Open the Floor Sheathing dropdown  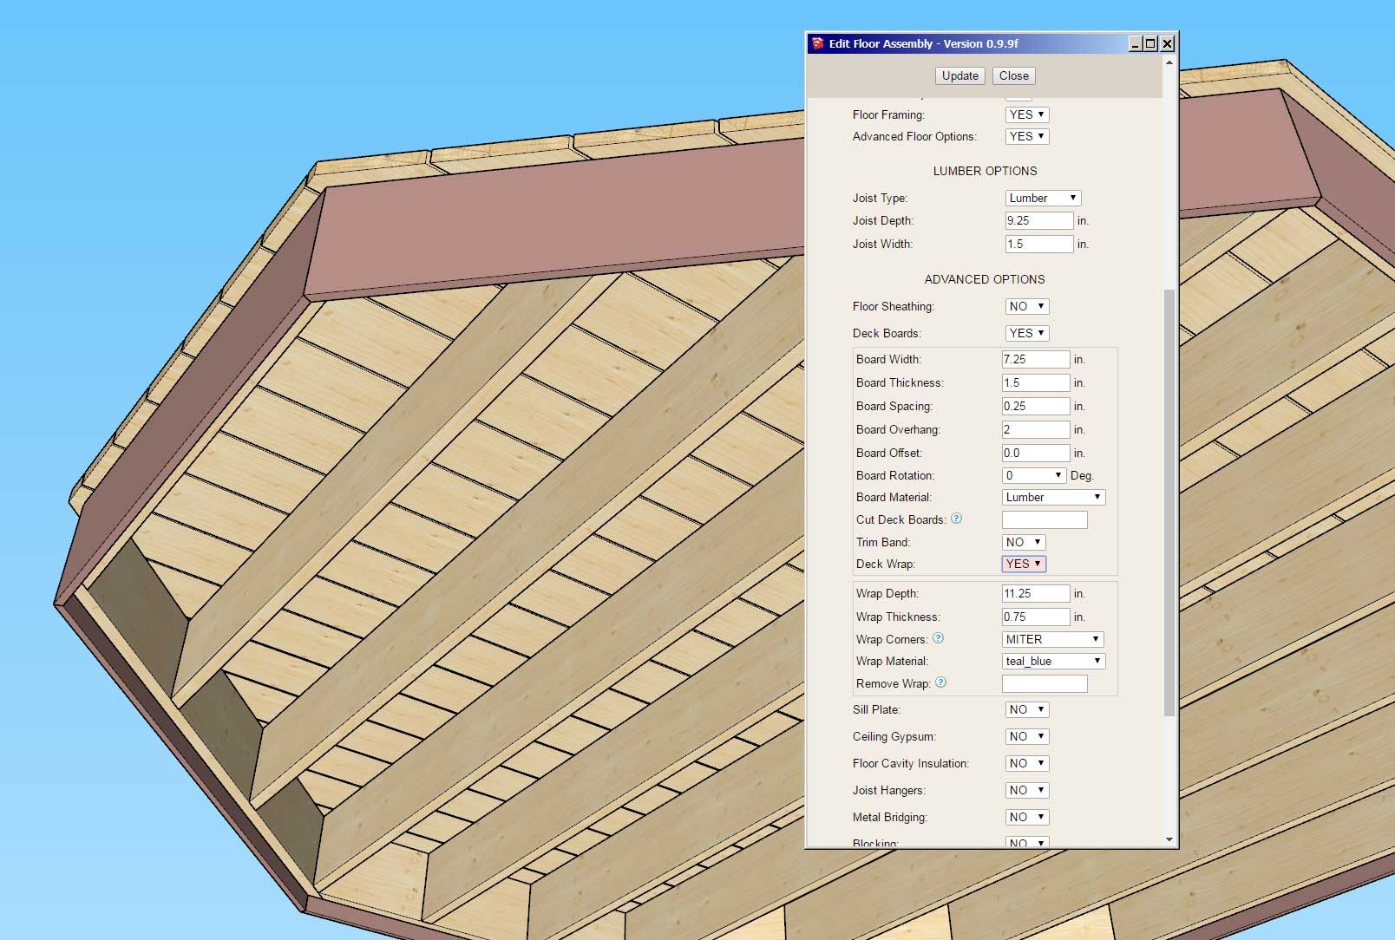(1027, 306)
